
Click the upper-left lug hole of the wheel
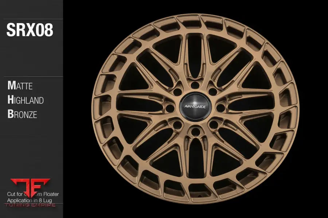pyautogui.click(x=178, y=91)
